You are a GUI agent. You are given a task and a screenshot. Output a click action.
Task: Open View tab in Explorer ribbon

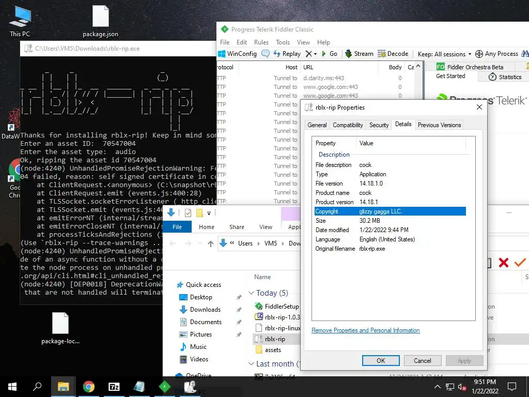point(266,227)
